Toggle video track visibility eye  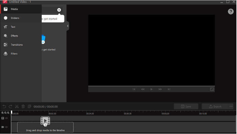[x=7, y=127]
